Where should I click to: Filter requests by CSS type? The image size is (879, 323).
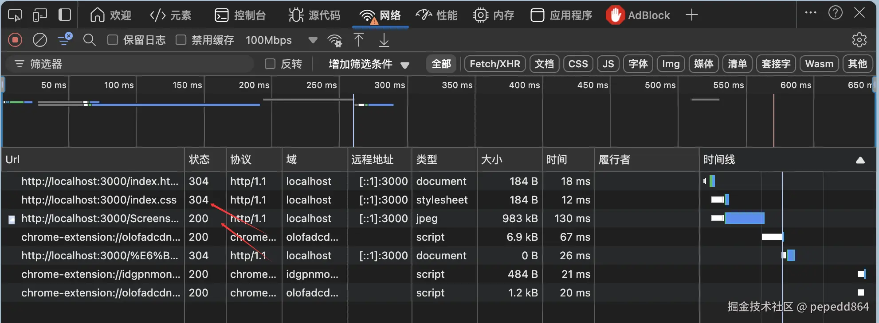tap(578, 64)
